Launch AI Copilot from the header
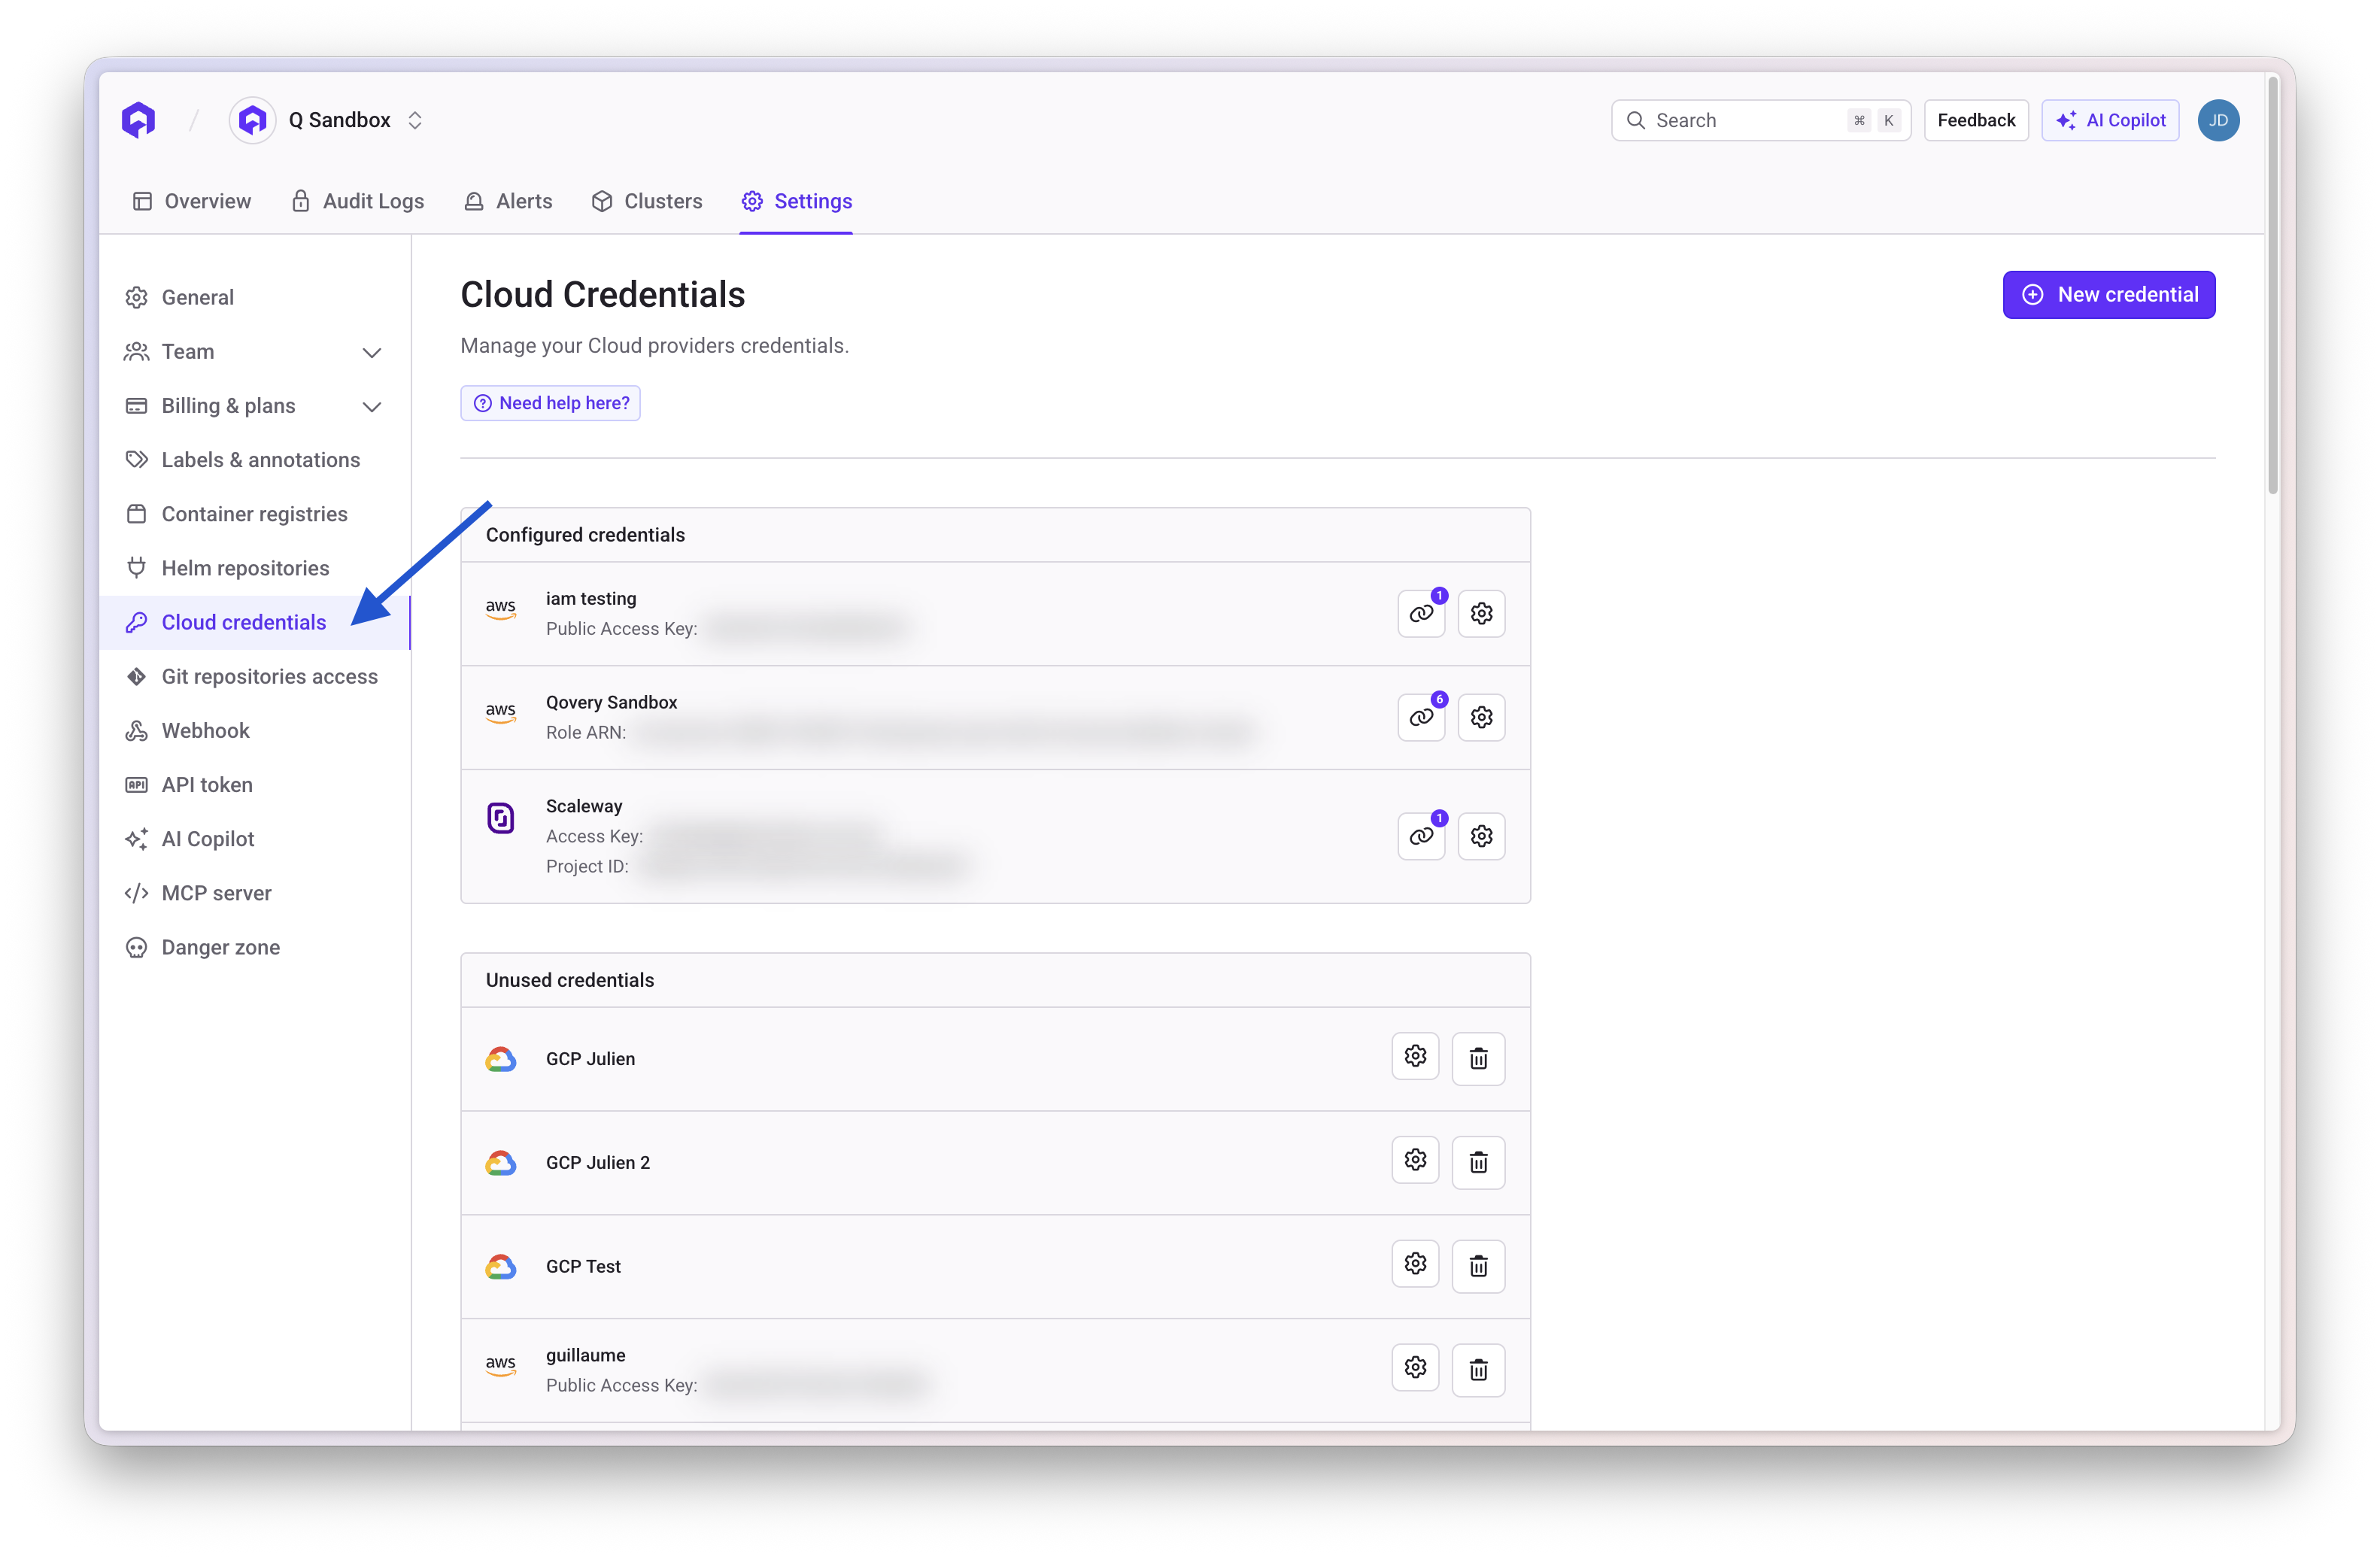Image resolution: width=2380 pixels, height=1557 pixels. point(2110,120)
